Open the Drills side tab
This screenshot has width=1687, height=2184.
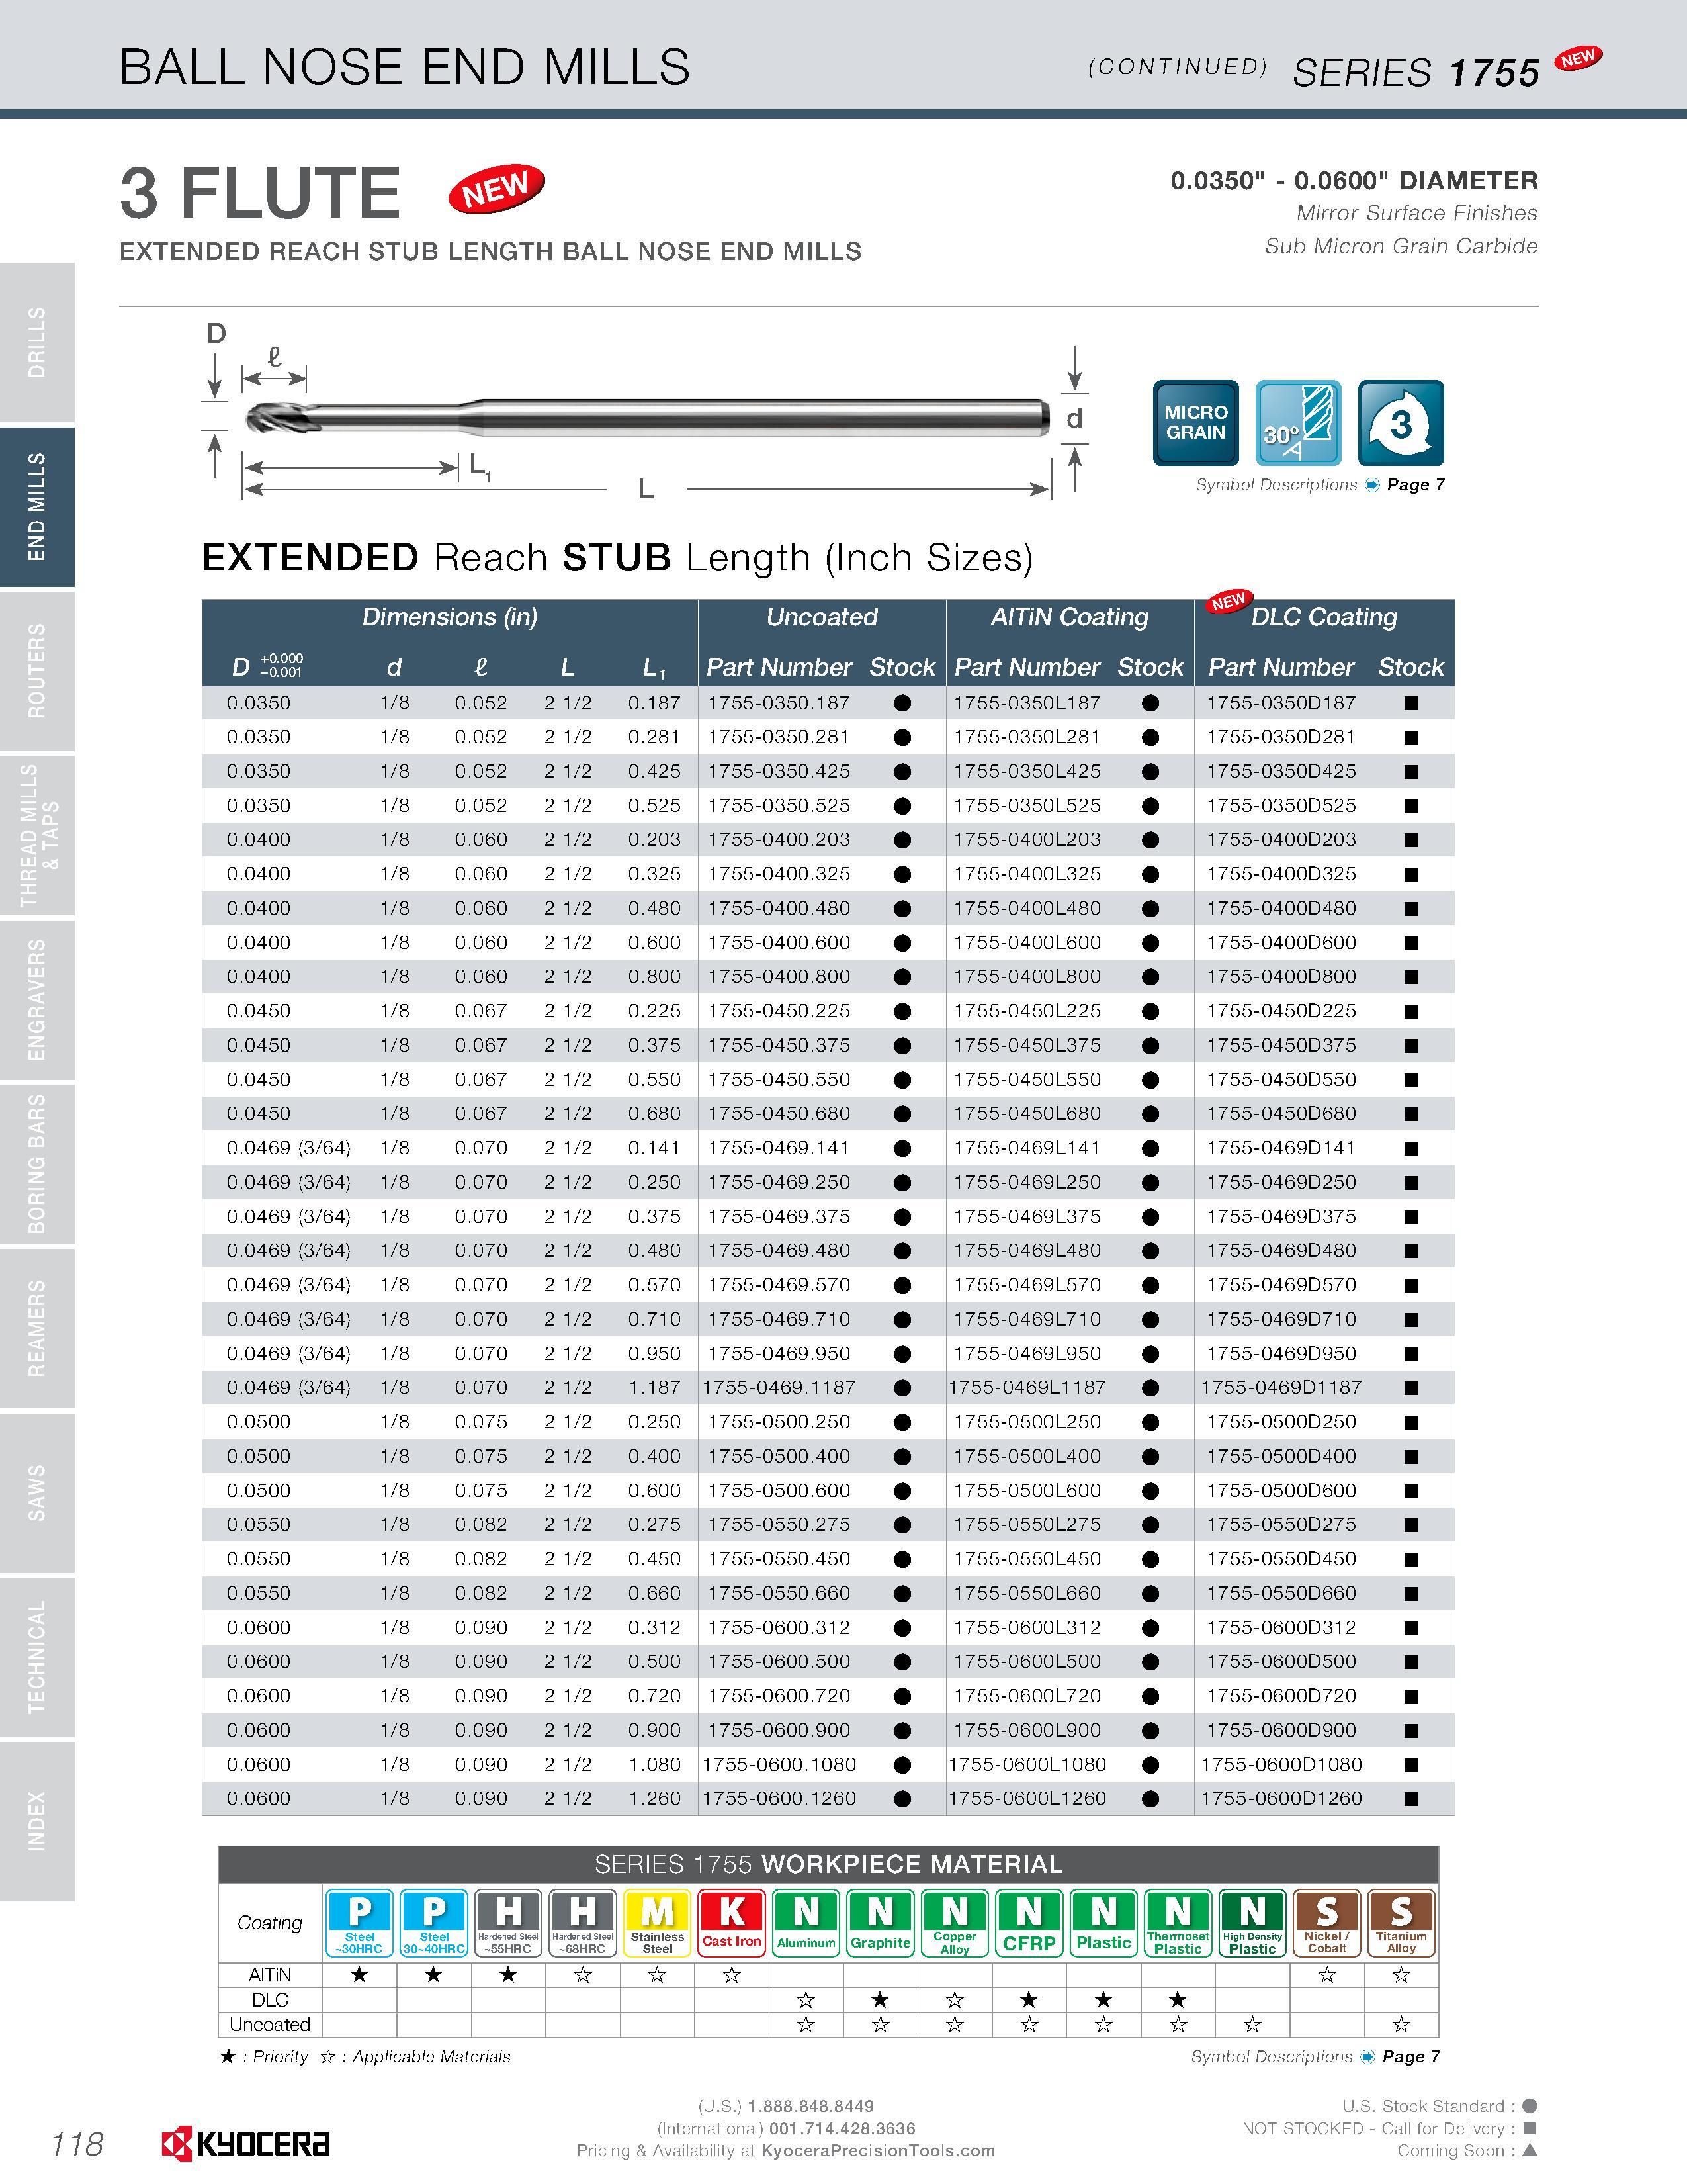point(37,342)
